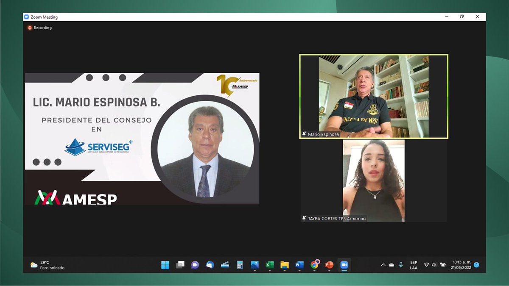Click the shared slide of Lic. Mario Espinosa

pyautogui.click(x=142, y=139)
